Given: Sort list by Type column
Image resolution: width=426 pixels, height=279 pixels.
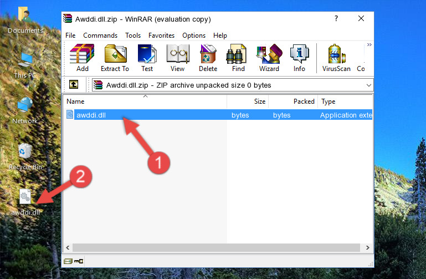Looking at the screenshot, I should tap(345, 102).
